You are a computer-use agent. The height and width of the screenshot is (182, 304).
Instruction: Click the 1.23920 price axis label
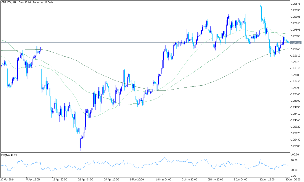296,127
